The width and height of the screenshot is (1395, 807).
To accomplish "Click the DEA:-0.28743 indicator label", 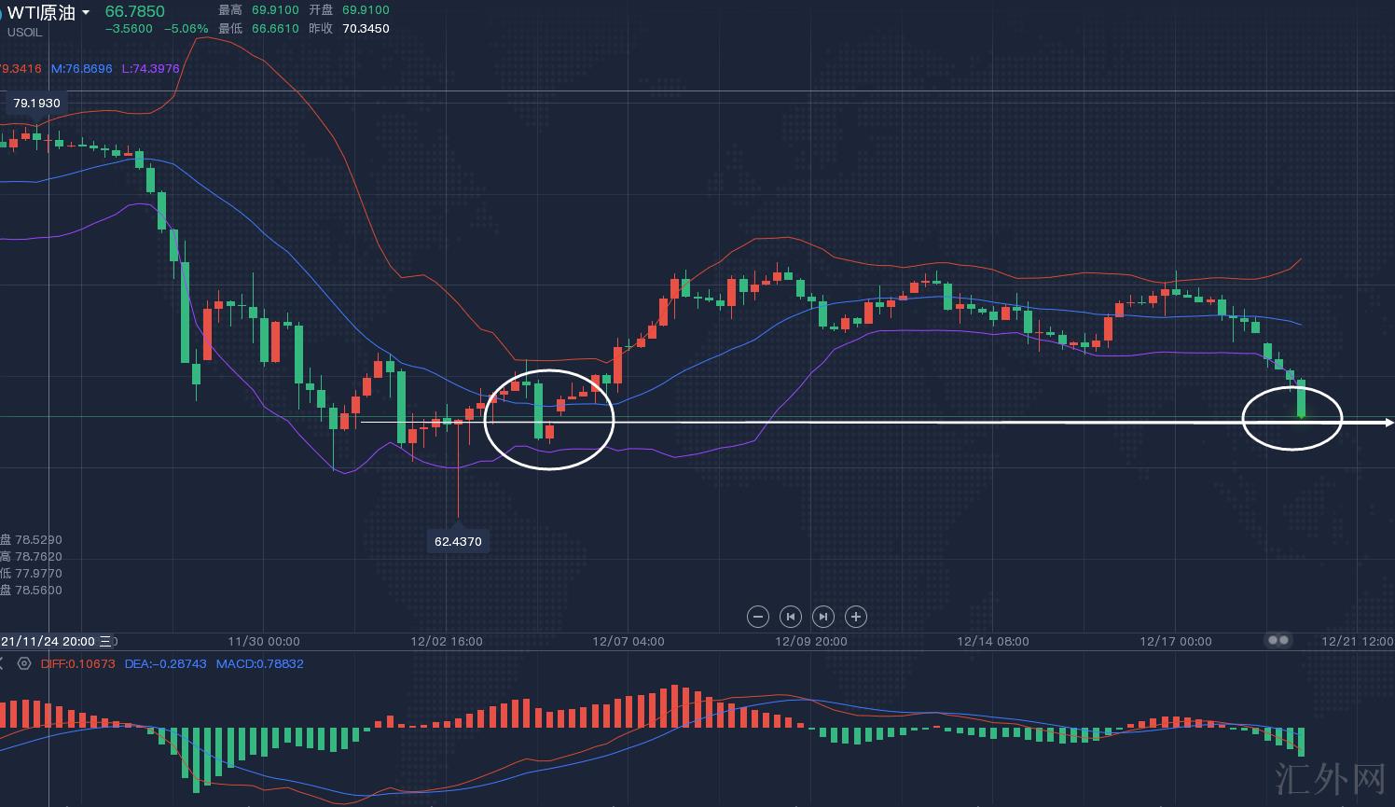I will pyautogui.click(x=166, y=664).
